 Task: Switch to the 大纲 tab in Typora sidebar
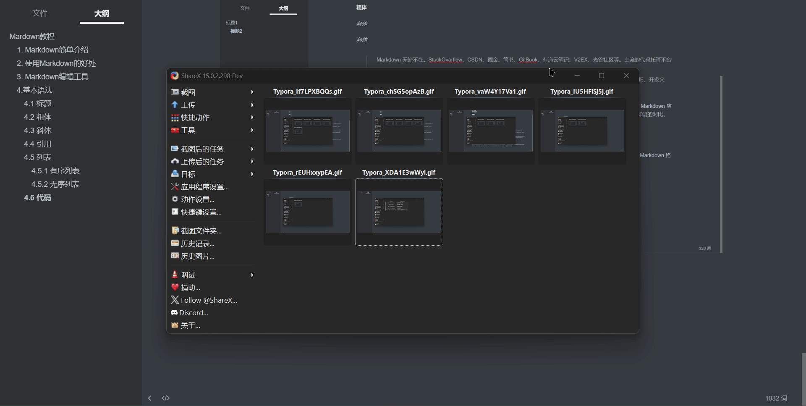(102, 13)
